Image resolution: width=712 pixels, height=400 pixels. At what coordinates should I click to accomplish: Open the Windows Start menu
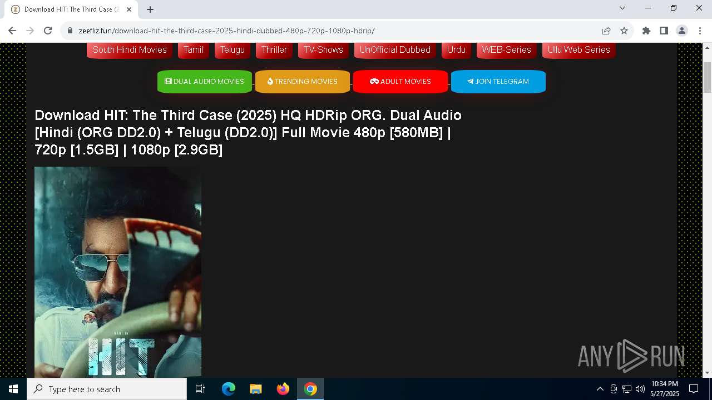click(13, 389)
